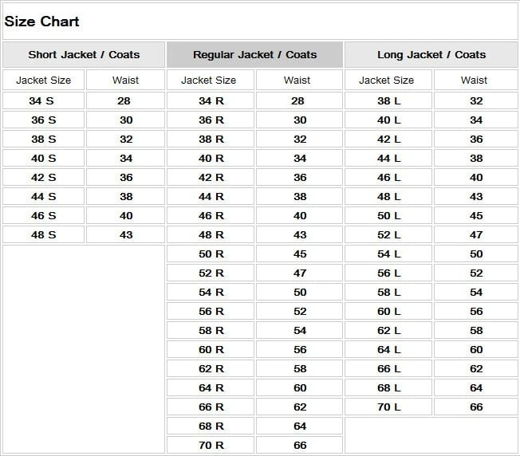The width and height of the screenshot is (520, 456).
Task: Select the 60 R size cell
Action: click(211, 350)
